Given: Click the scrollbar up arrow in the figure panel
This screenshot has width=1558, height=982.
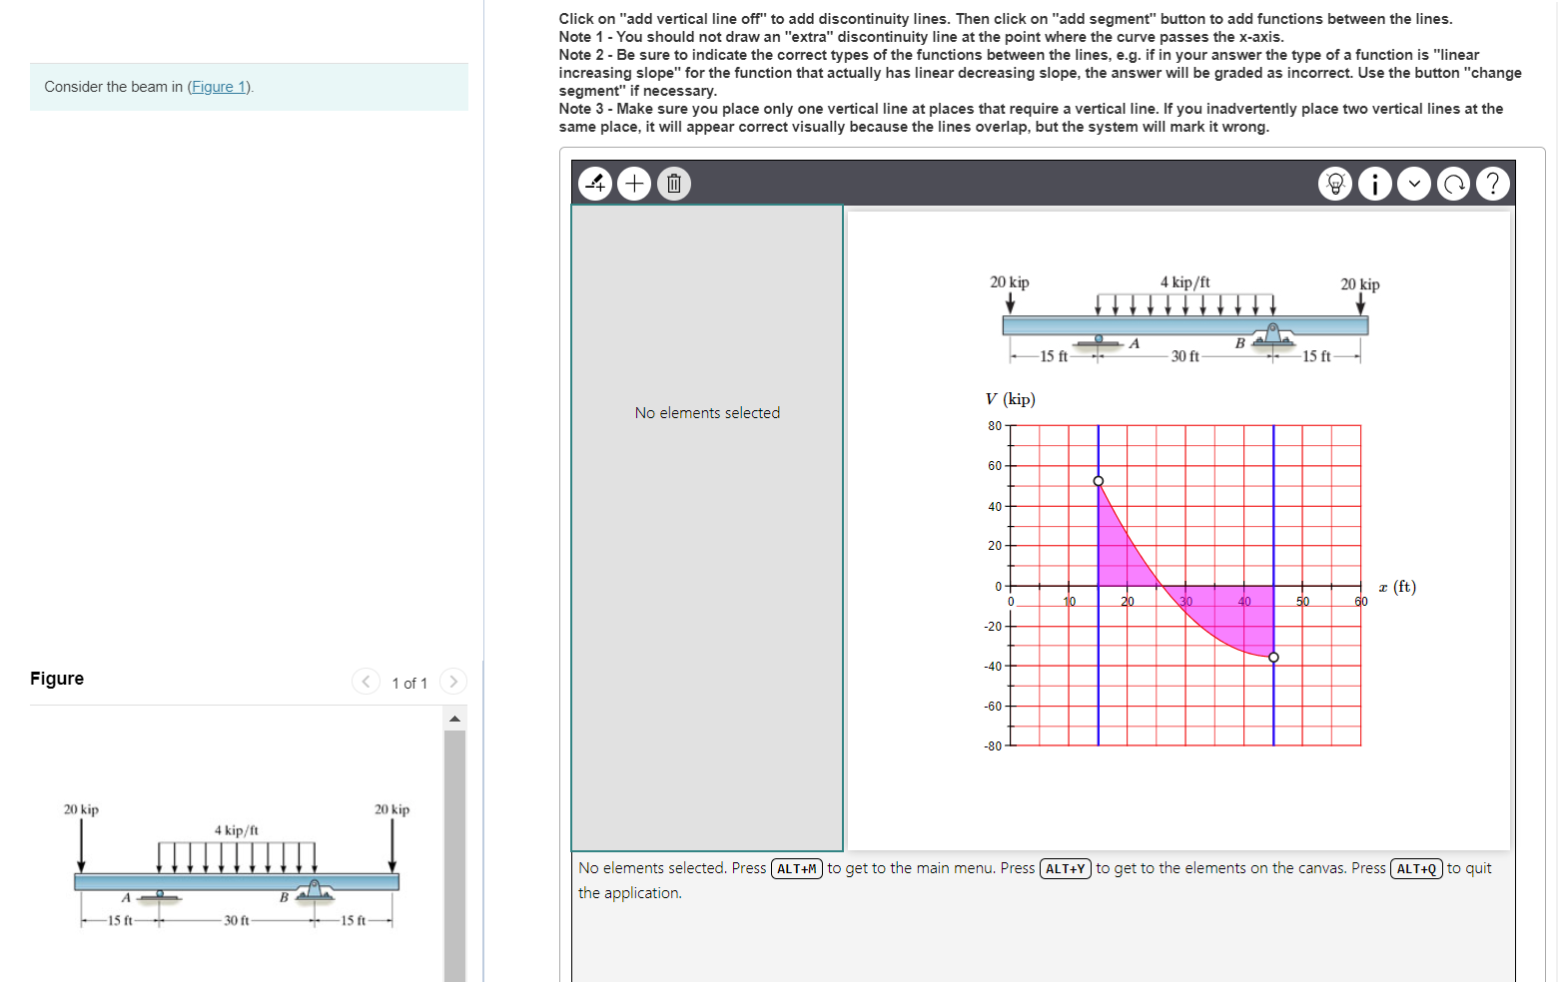Looking at the screenshot, I should coord(455,717).
